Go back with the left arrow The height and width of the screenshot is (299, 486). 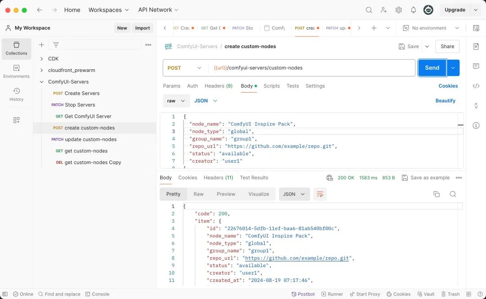click(x=40, y=10)
